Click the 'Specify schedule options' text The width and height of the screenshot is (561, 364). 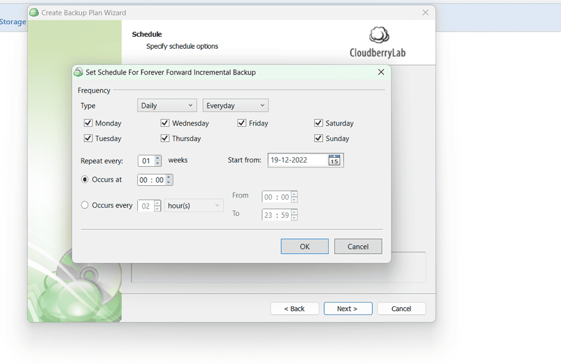point(182,46)
